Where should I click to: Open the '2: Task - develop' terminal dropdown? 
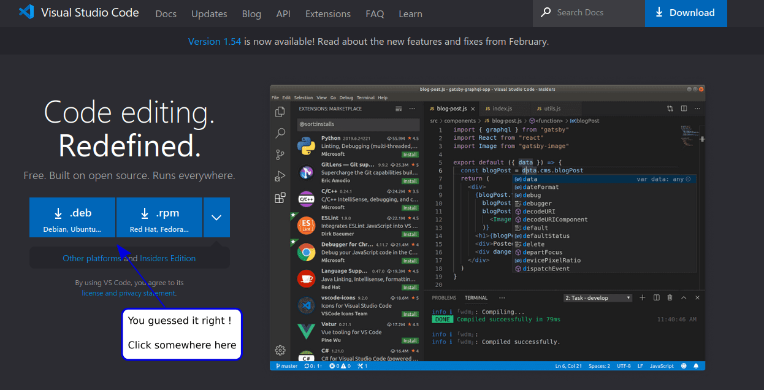(x=598, y=298)
